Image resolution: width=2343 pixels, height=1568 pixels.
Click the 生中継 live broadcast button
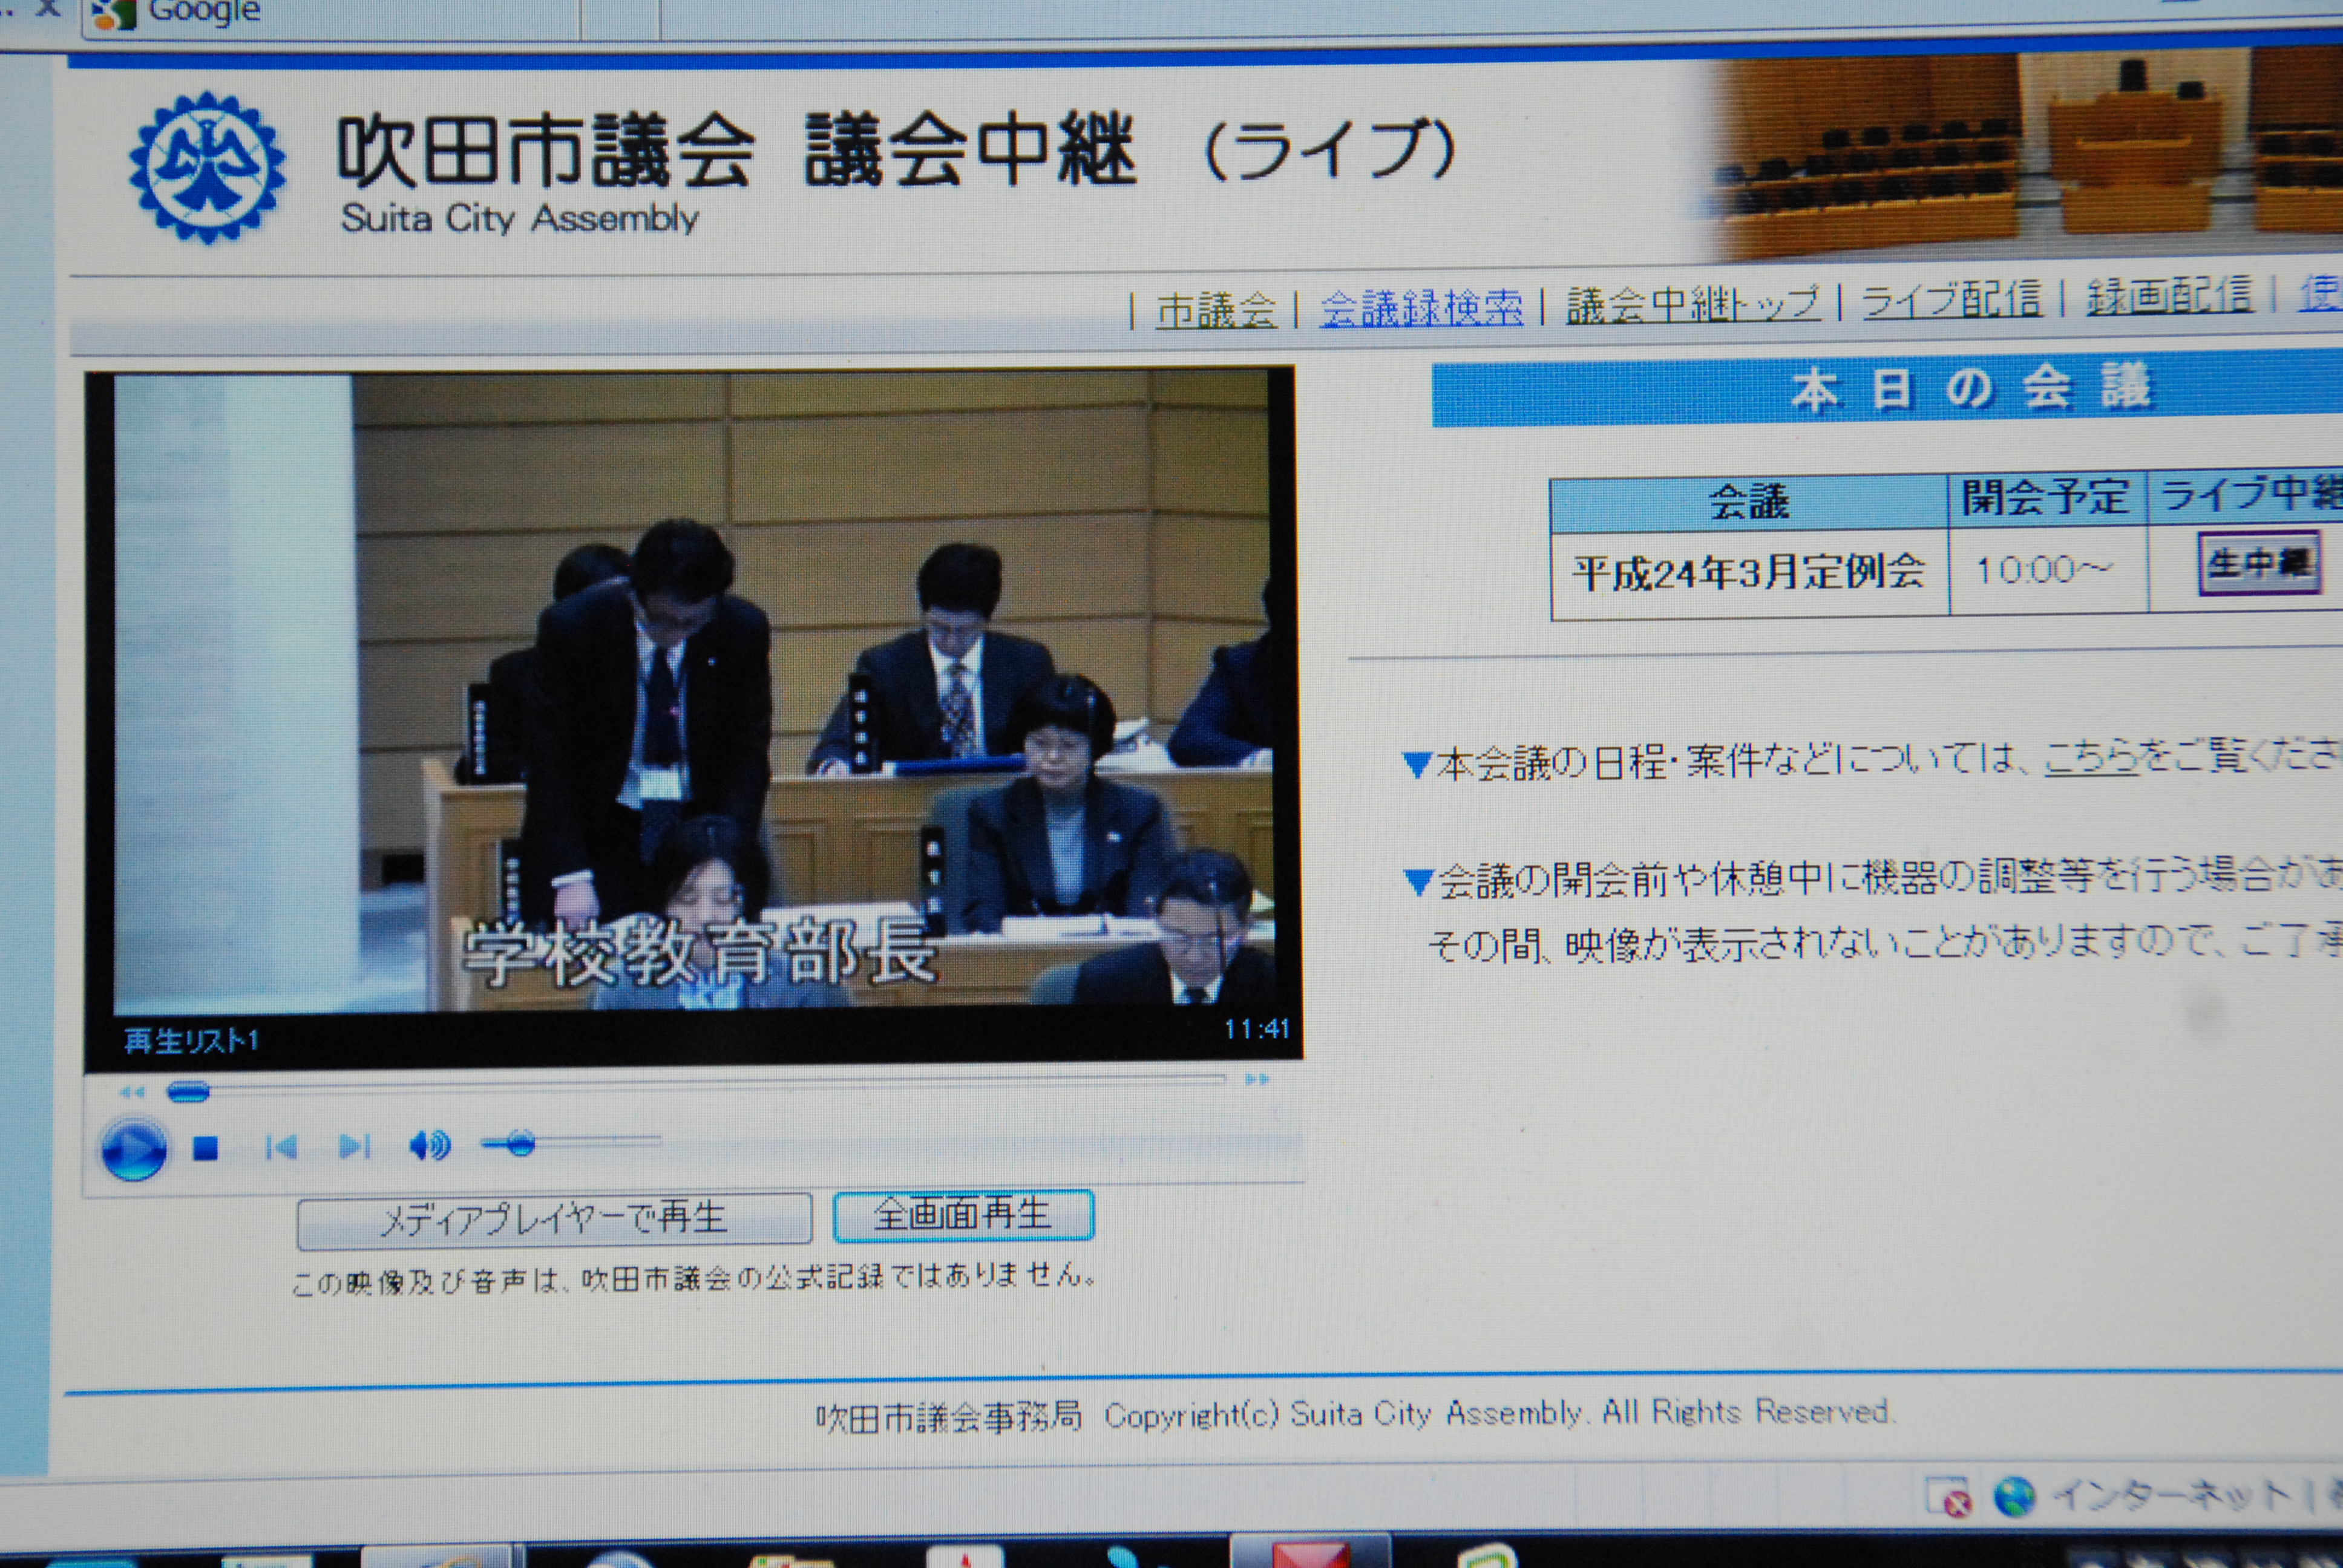click(2259, 564)
